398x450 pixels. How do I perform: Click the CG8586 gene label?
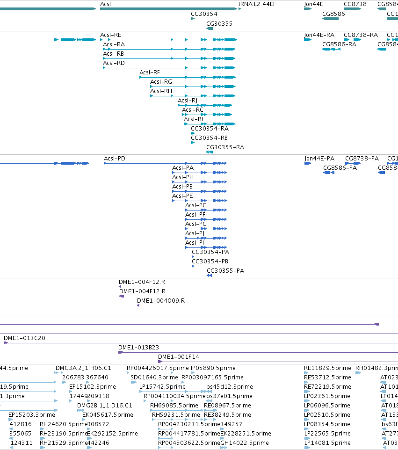333,14
